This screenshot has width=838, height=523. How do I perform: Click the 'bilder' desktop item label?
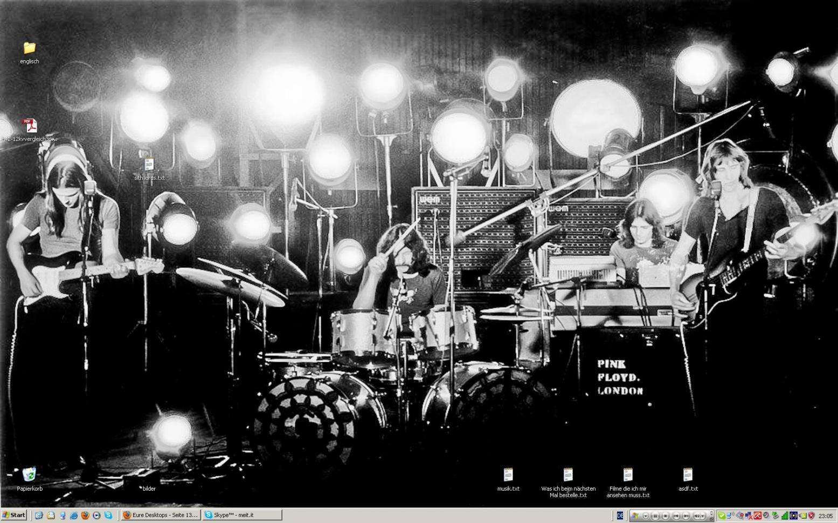click(x=149, y=489)
